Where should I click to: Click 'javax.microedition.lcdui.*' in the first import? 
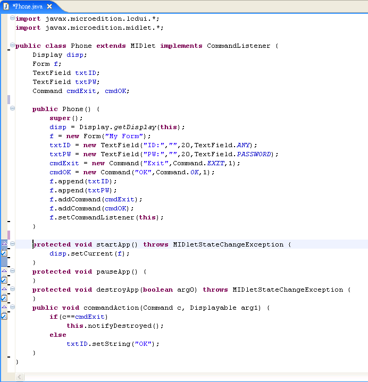tap(100, 19)
